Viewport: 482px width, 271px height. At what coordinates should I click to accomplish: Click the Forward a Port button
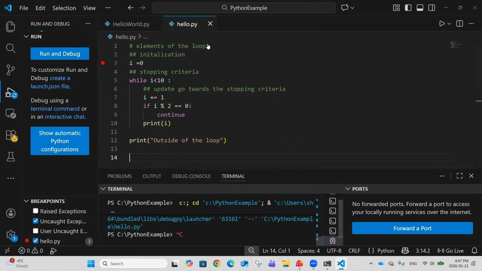(412, 228)
